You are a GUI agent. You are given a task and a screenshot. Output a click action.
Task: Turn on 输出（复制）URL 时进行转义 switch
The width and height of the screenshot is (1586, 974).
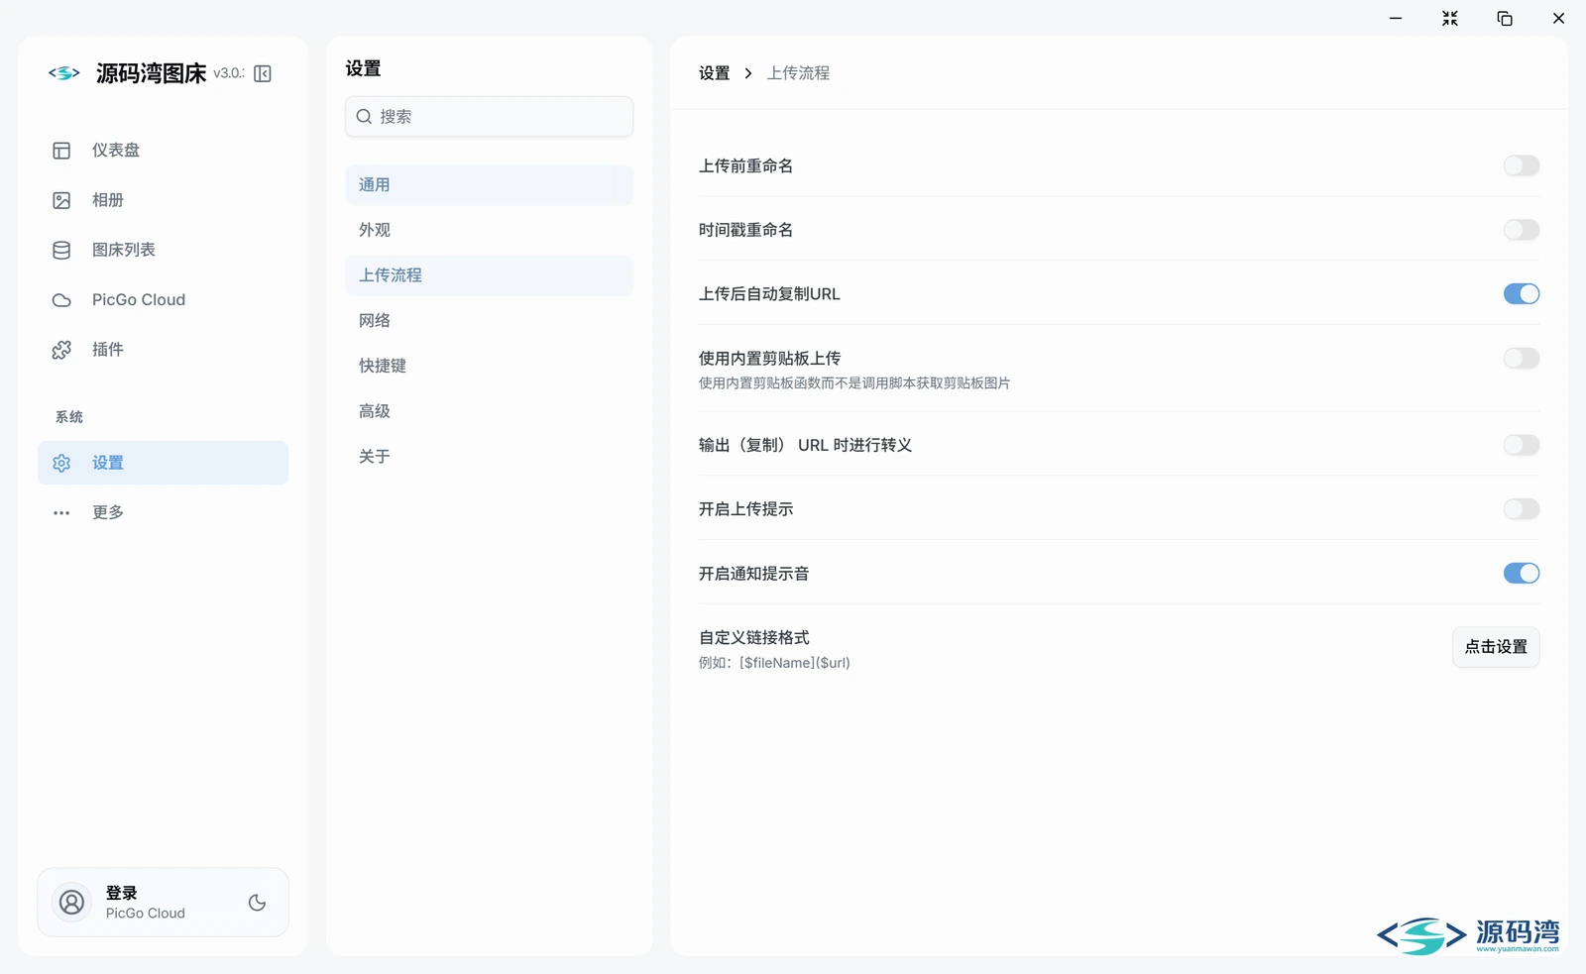[x=1522, y=445]
